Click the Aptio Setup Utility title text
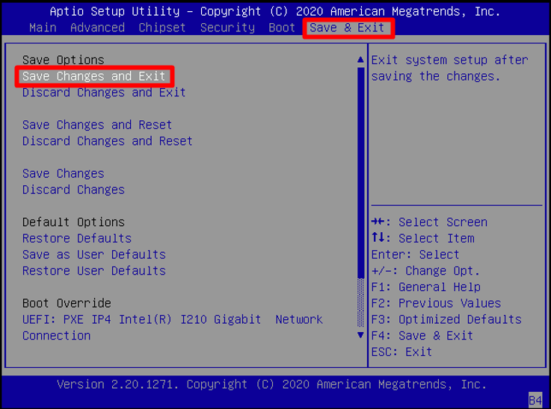Image resolution: width=551 pixels, height=409 pixels. pos(275,11)
